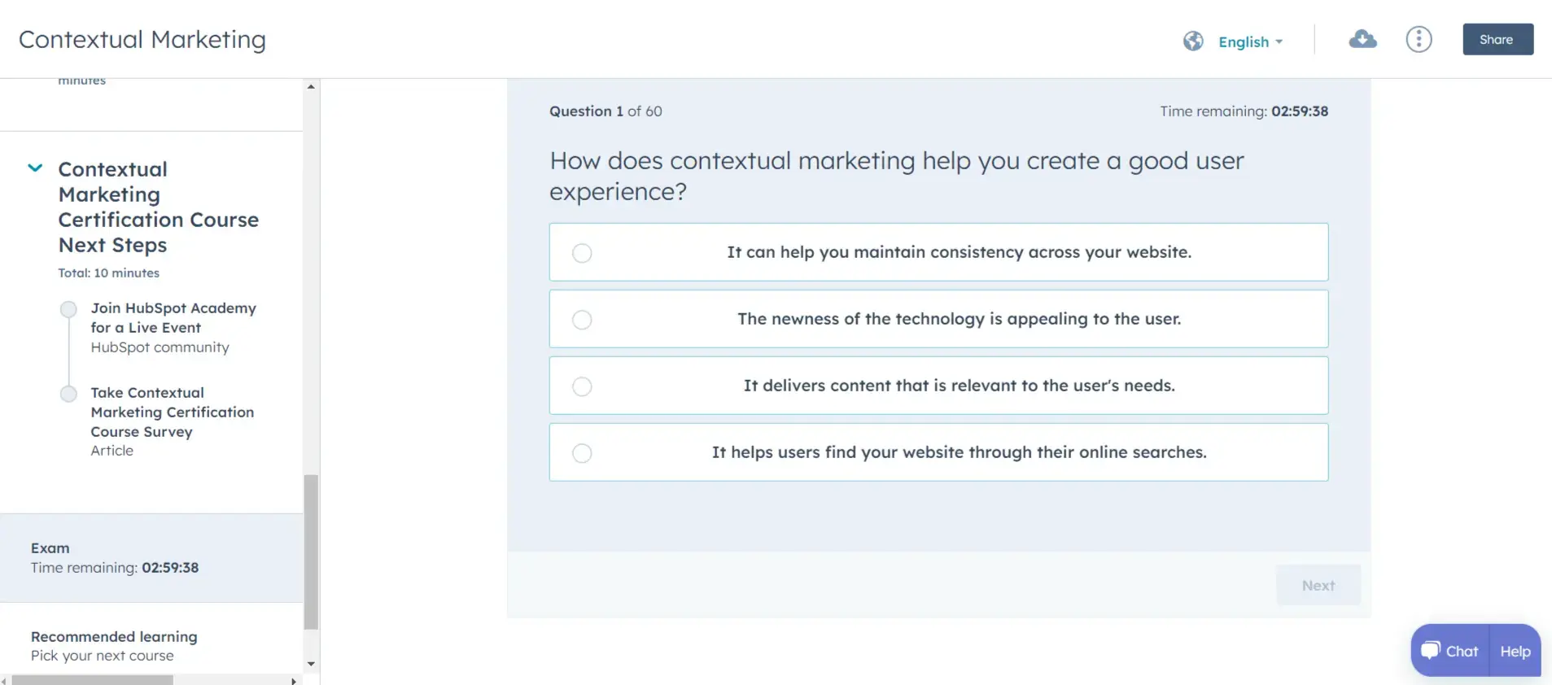Viewport: 1552px width, 685px height.
Task: Open the Help panel
Action: tap(1515, 650)
